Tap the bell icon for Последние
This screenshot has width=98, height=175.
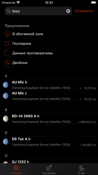(x=7, y=43)
